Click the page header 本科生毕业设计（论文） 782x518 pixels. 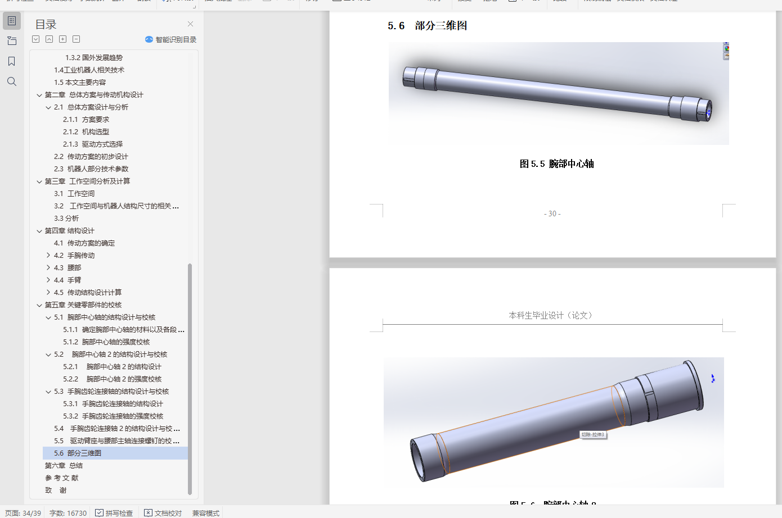click(x=551, y=316)
